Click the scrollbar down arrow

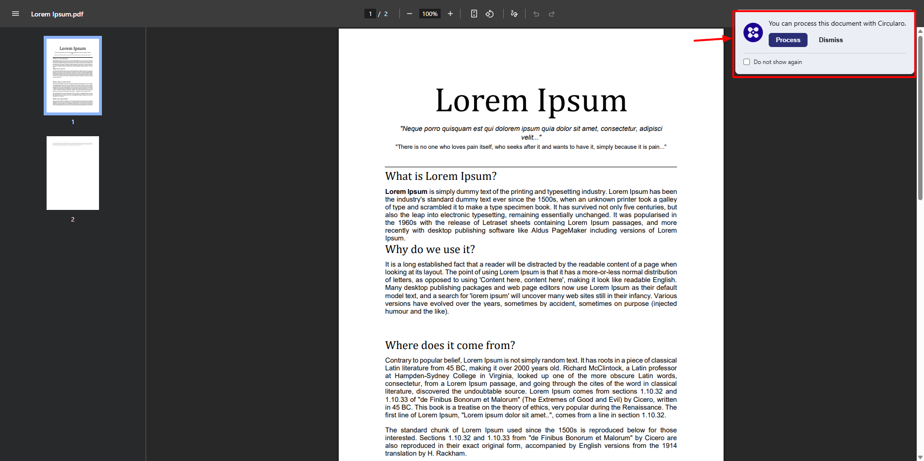[x=920, y=457]
